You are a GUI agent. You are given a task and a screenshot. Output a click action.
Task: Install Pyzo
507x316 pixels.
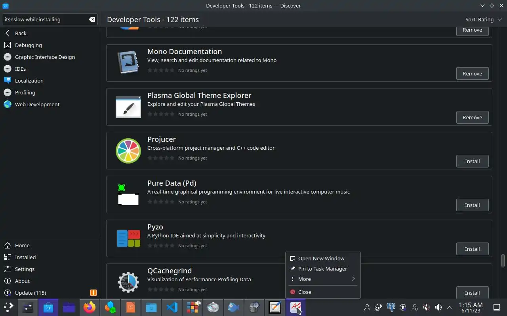coord(472,249)
